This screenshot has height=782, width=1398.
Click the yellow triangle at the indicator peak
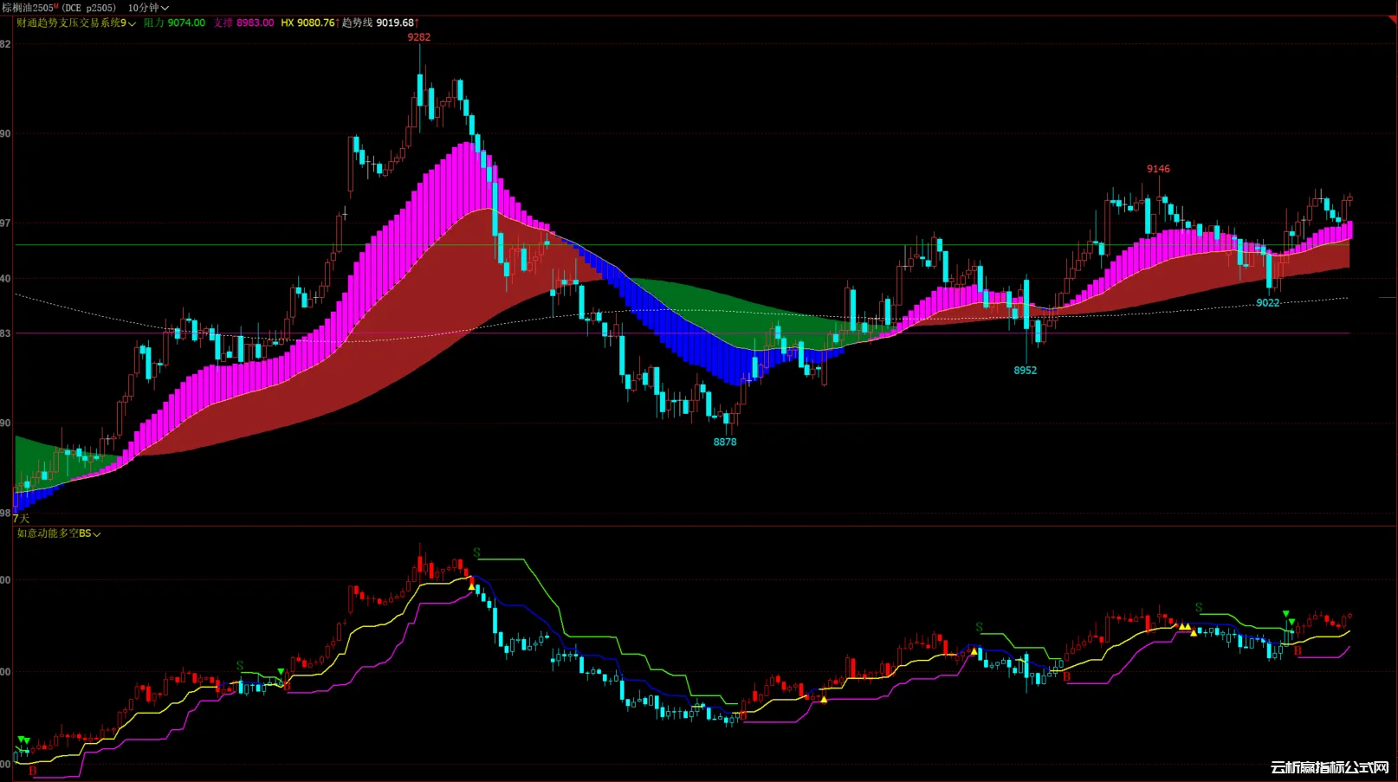[472, 586]
